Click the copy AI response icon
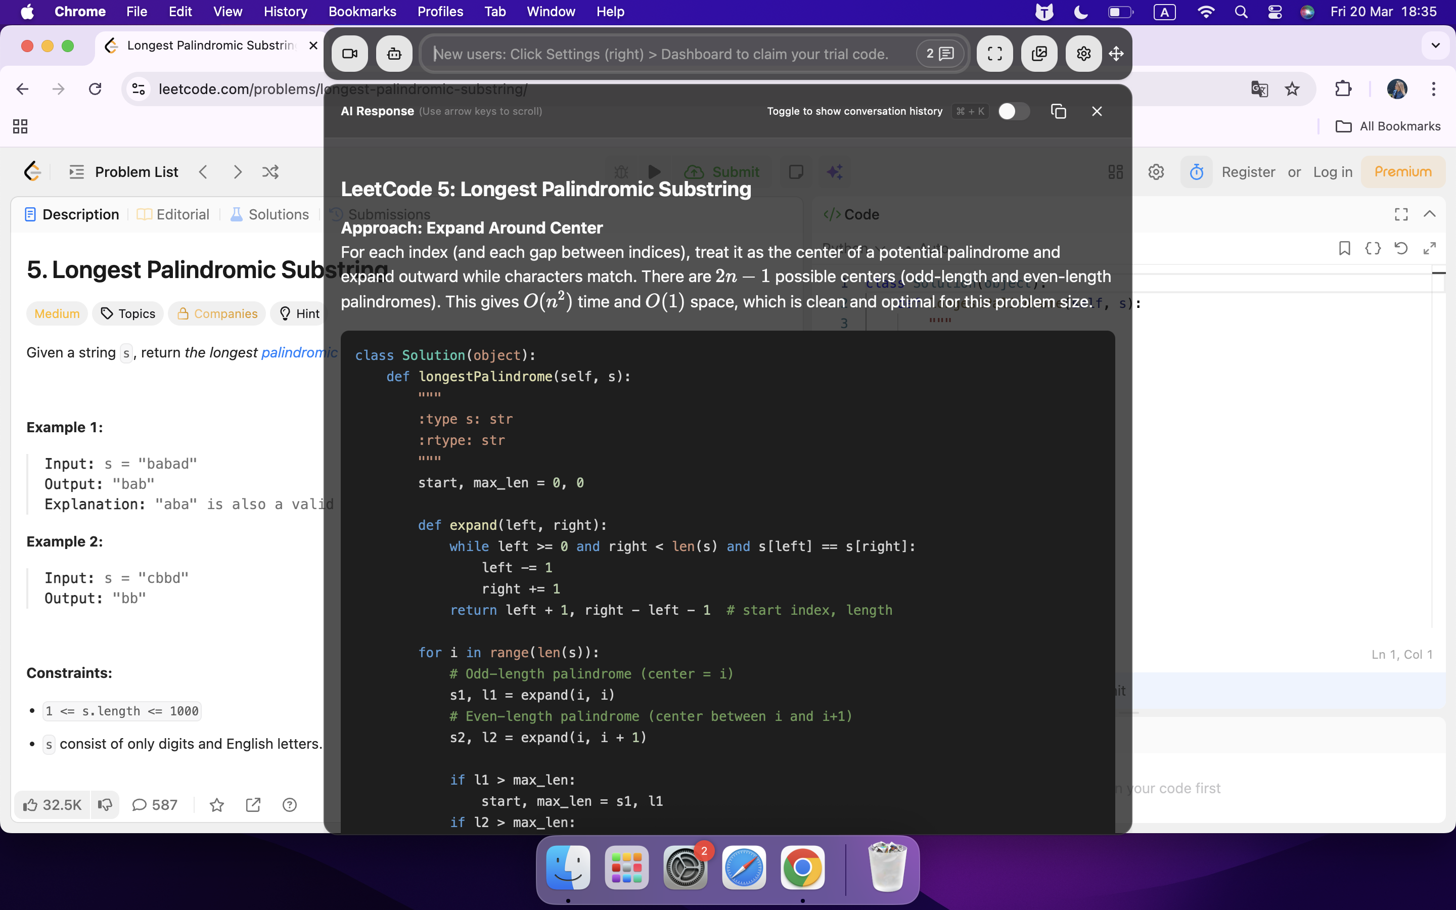This screenshot has width=1456, height=910. [1058, 111]
